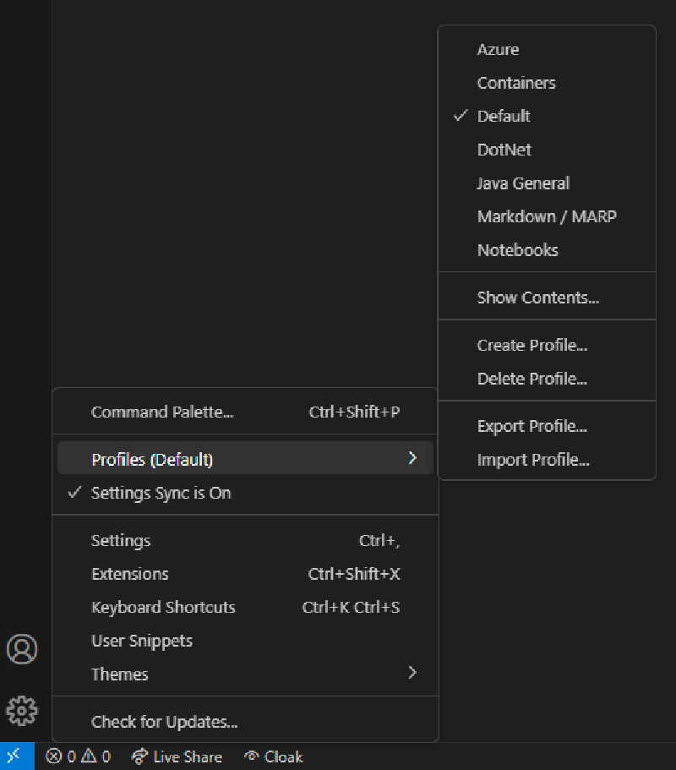
Task: Click the Cloak status bar item
Action: coord(273,756)
